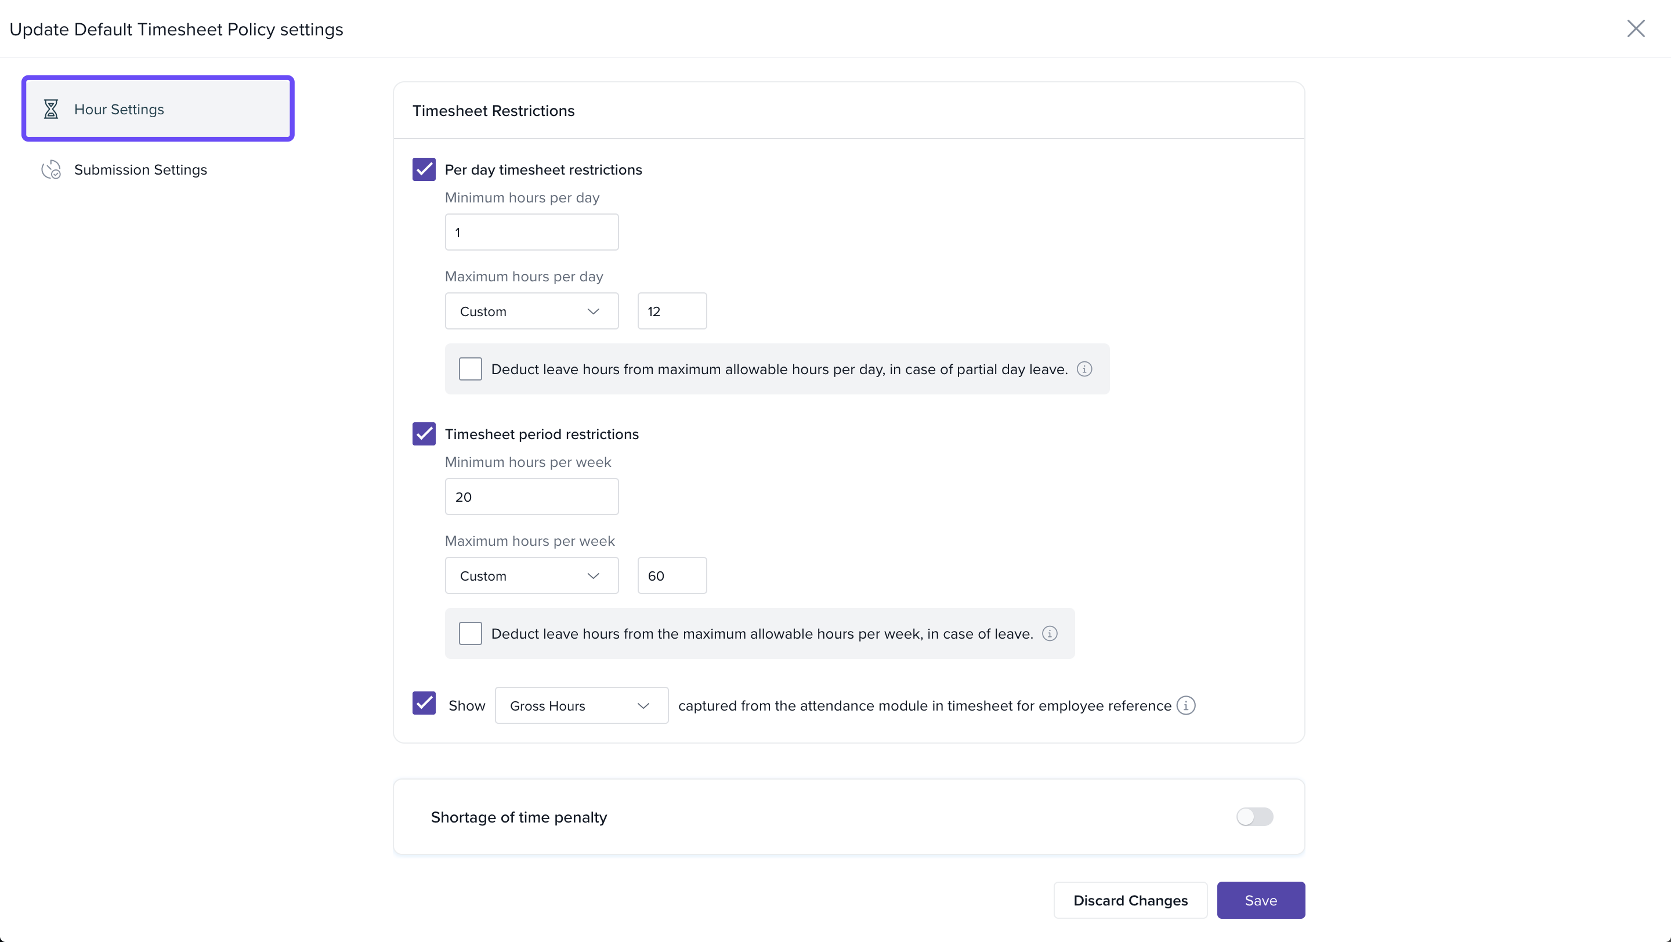Click info icon after employee reference text

(x=1186, y=705)
